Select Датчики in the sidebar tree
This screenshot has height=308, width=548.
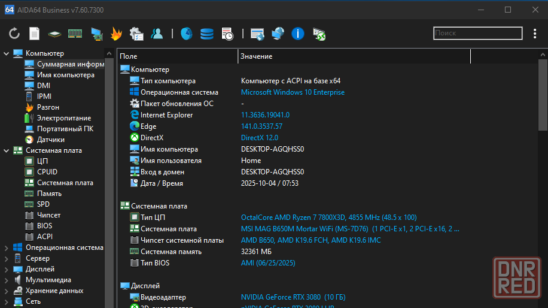pyautogui.click(x=51, y=140)
